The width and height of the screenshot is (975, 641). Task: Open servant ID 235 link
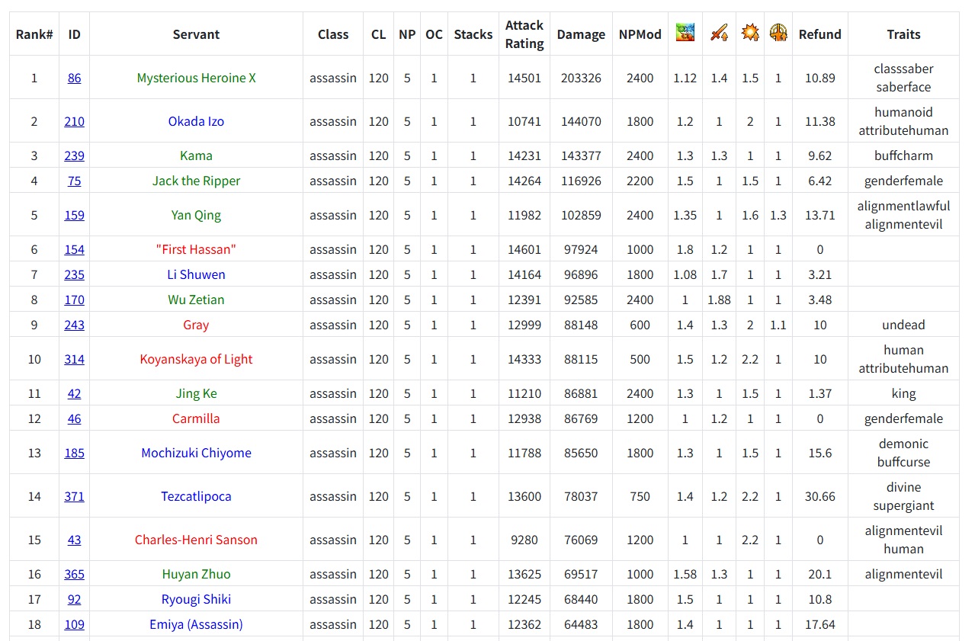tap(74, 274)
